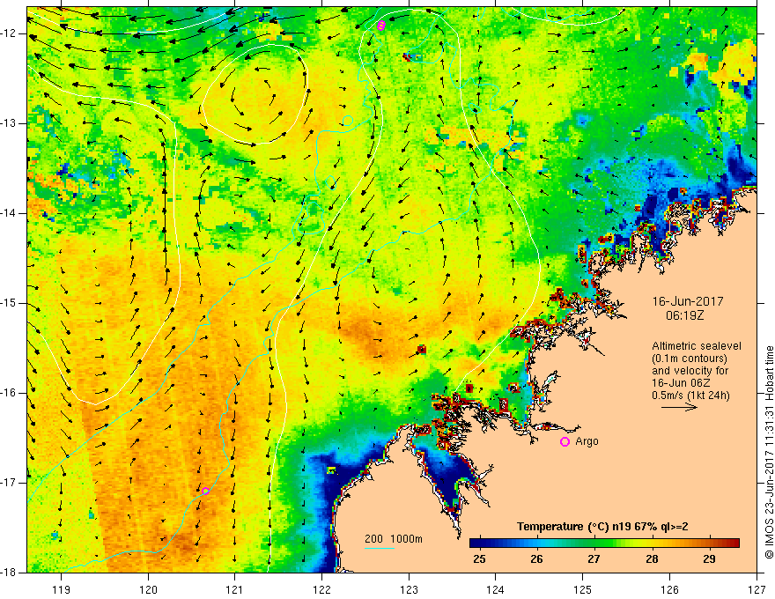Click the 26 tick label on the color bar
The height and width of the screenshot is (599, 775).
[536, 559]
